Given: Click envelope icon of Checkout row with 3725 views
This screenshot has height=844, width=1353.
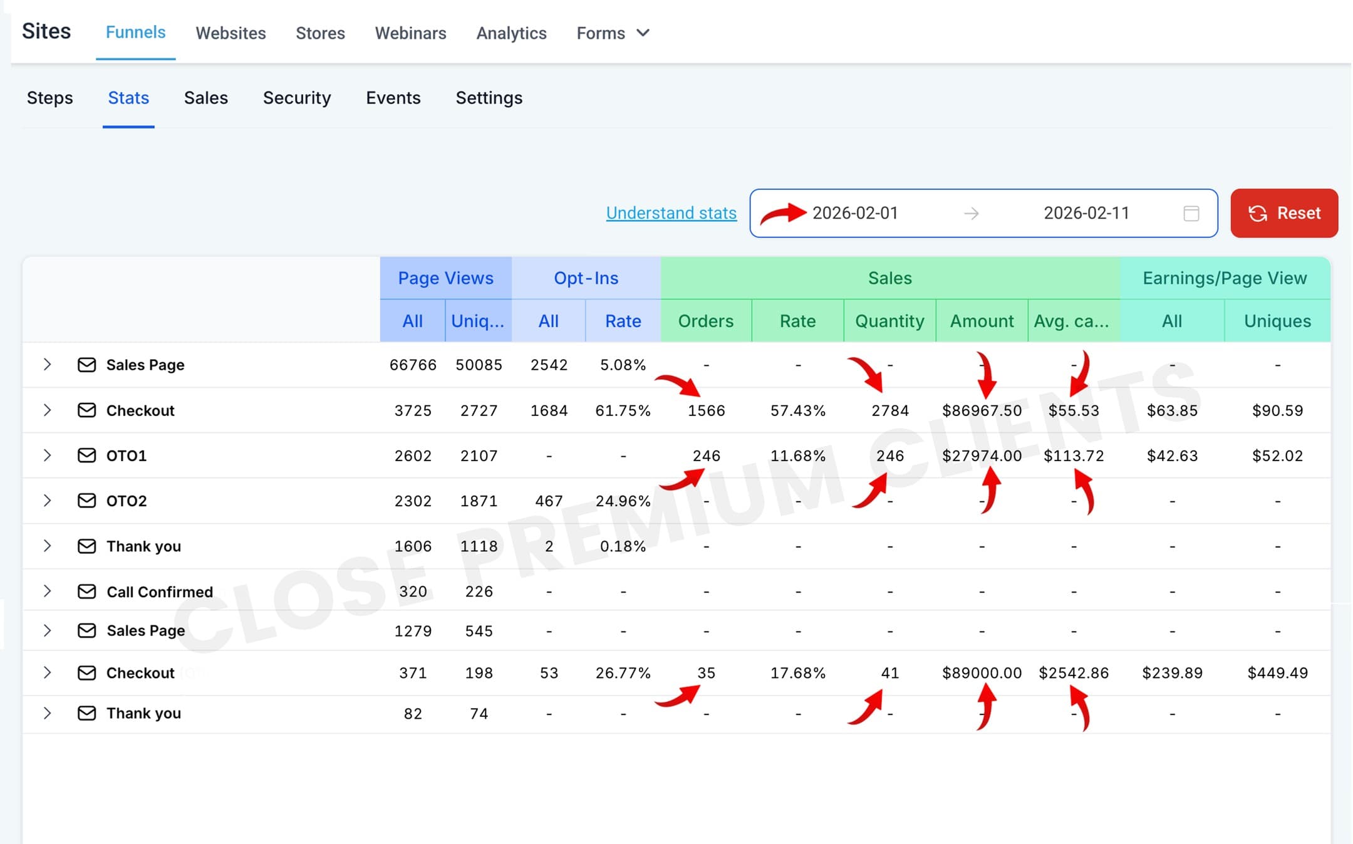Looking at the screenshot, I should pos(86,410).
